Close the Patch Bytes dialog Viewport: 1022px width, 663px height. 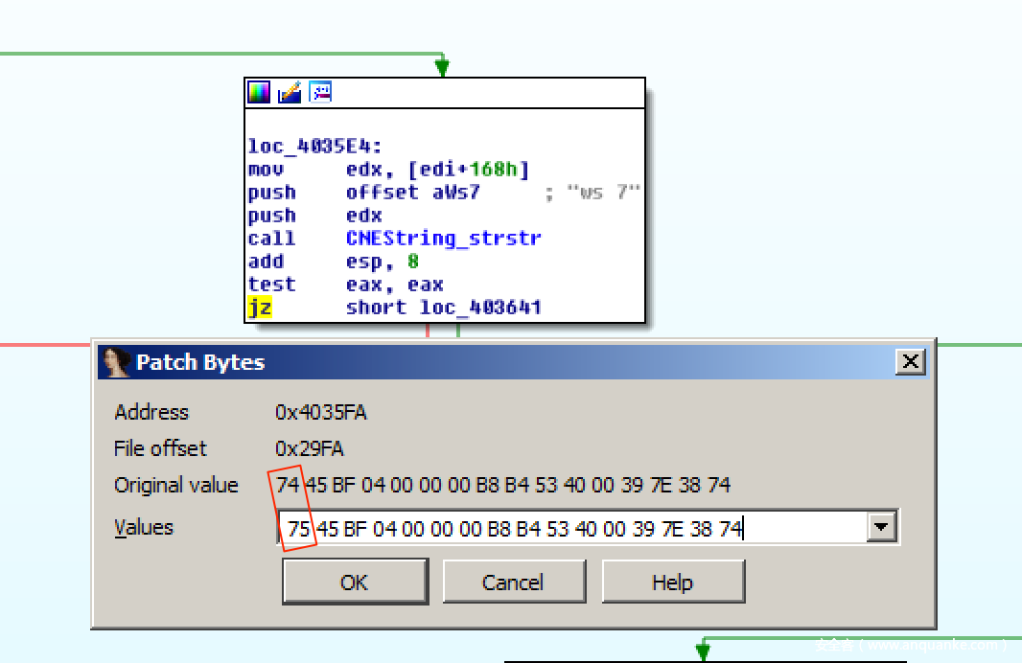pos(910,361)
